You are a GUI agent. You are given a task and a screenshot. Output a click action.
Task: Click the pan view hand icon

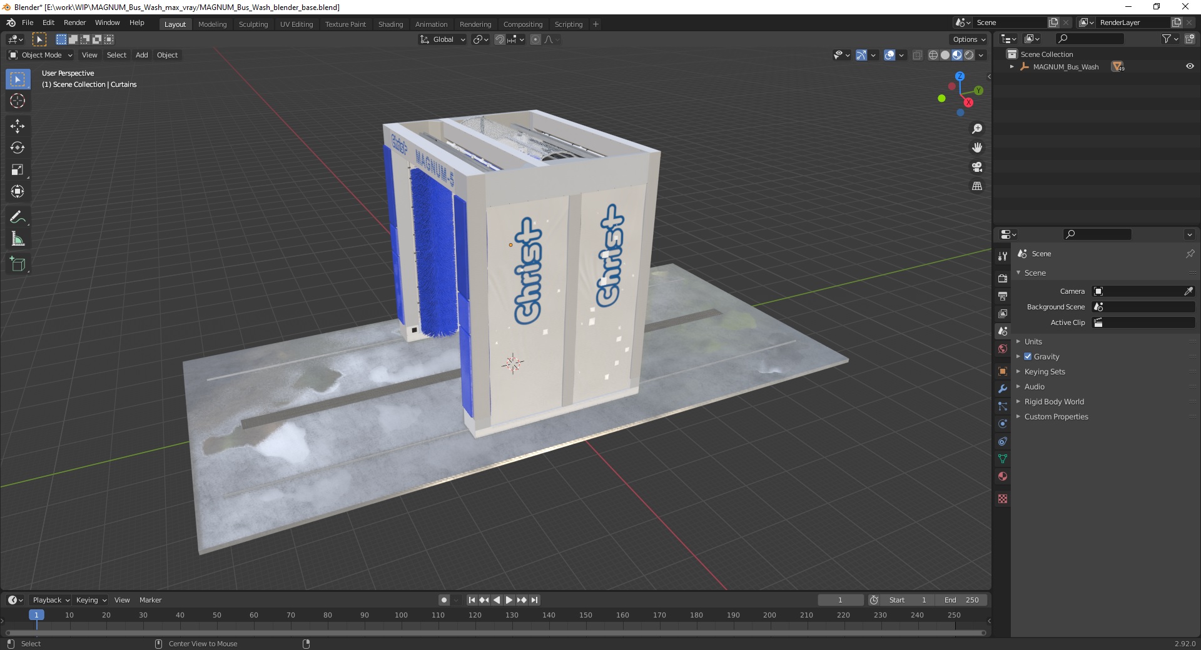click(977, 147)
